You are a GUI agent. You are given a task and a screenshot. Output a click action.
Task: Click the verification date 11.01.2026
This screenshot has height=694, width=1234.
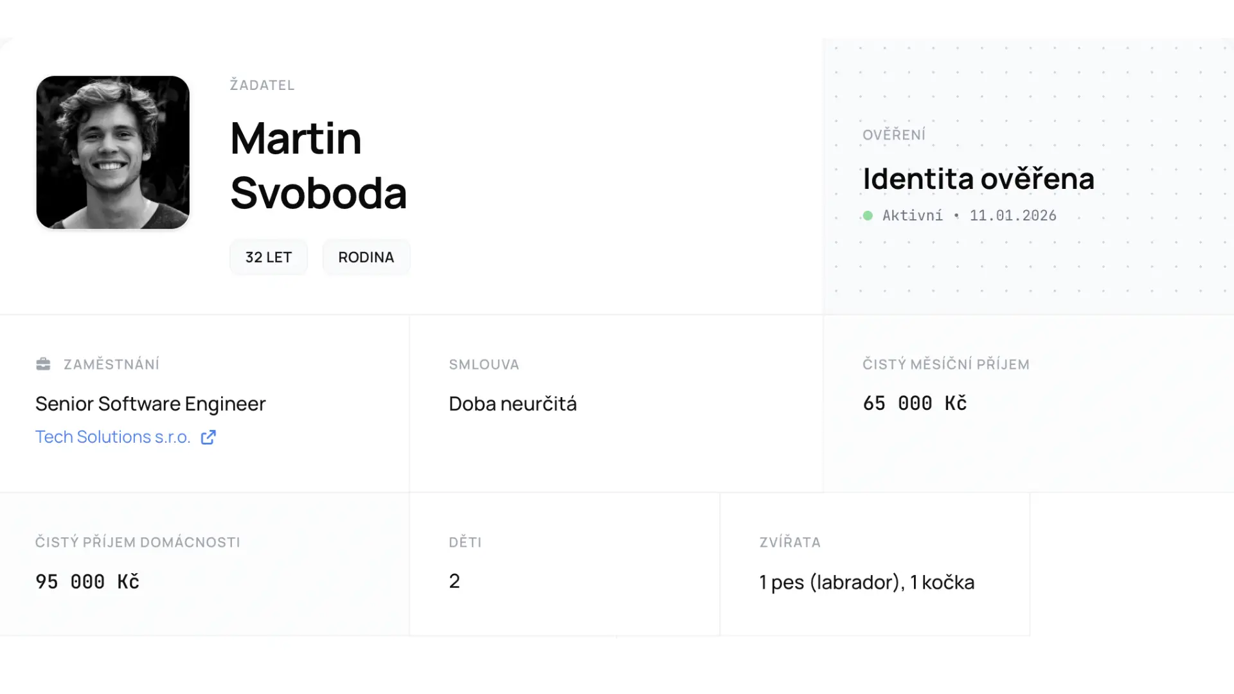coord(1013,216)
